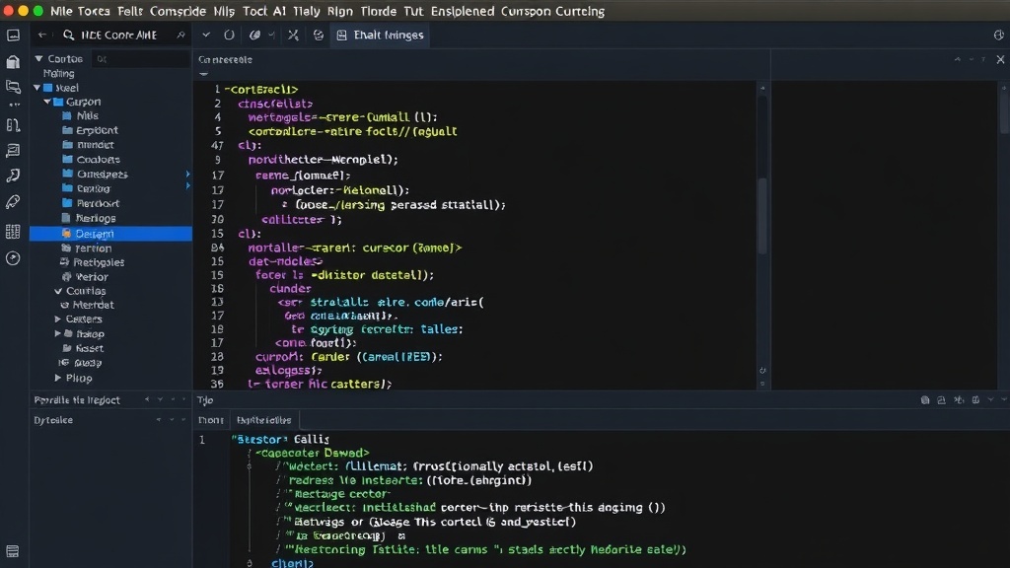The width and height of the screenshot is (1010, 568).
Task: Click the back arrow beside the search field
Action: pos(41,35)
